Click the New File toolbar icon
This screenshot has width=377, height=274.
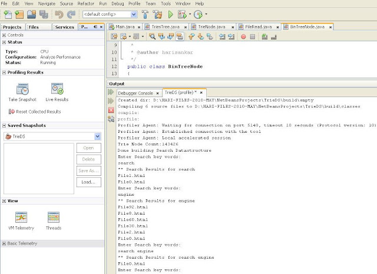coord(8,15)
